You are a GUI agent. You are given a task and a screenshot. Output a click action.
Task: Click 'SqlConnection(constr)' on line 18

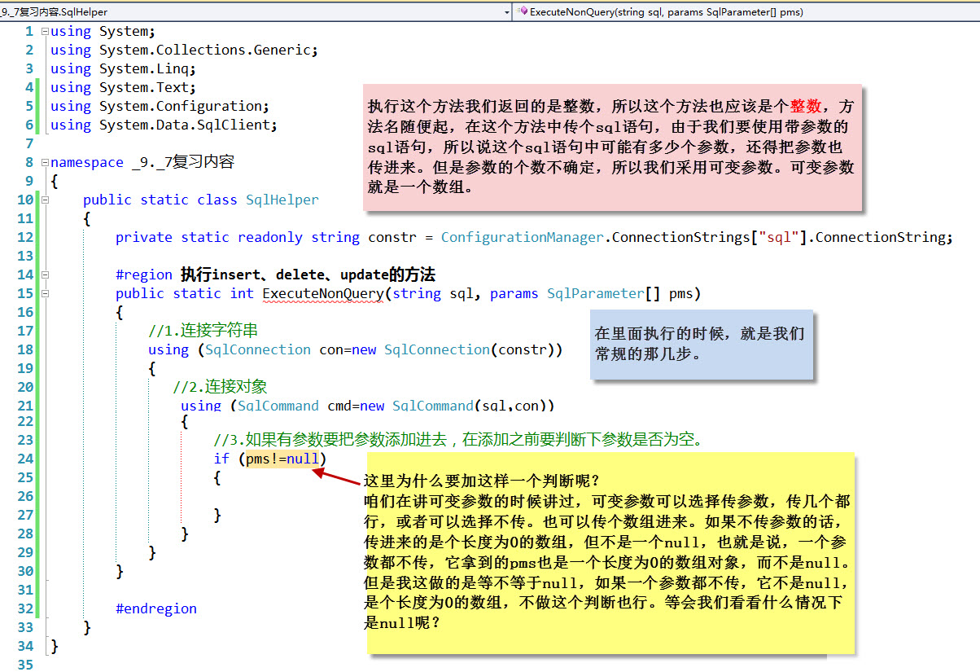(x=474, y=349)
